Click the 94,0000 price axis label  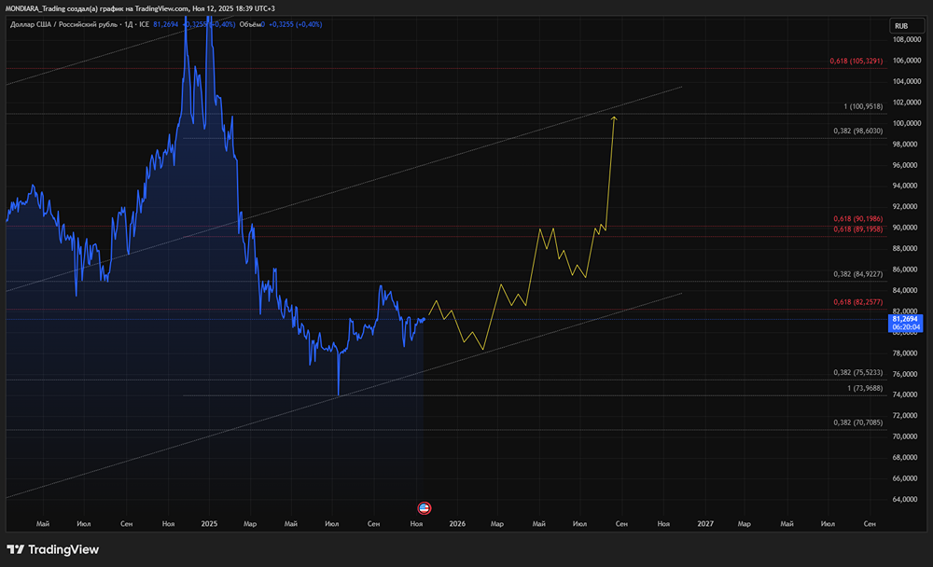[x=907, y=186]
